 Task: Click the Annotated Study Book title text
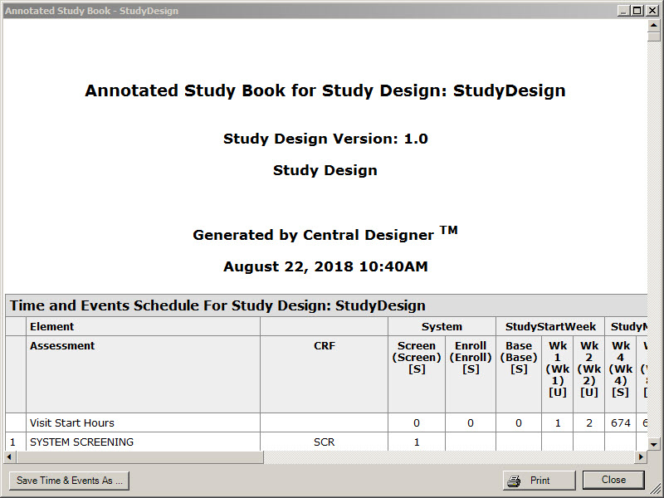[x=325, y=90]
